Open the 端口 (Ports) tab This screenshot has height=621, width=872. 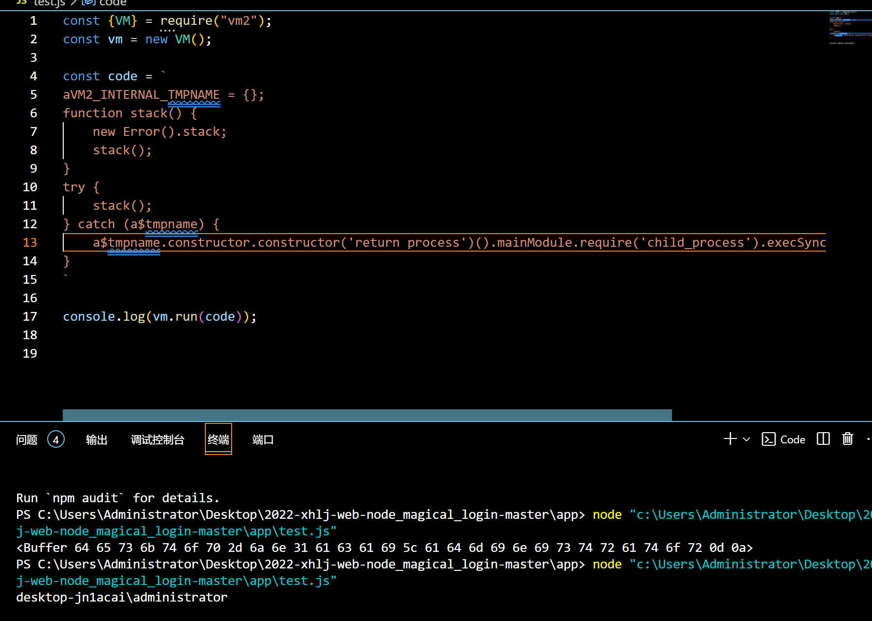tap(263, 440)
